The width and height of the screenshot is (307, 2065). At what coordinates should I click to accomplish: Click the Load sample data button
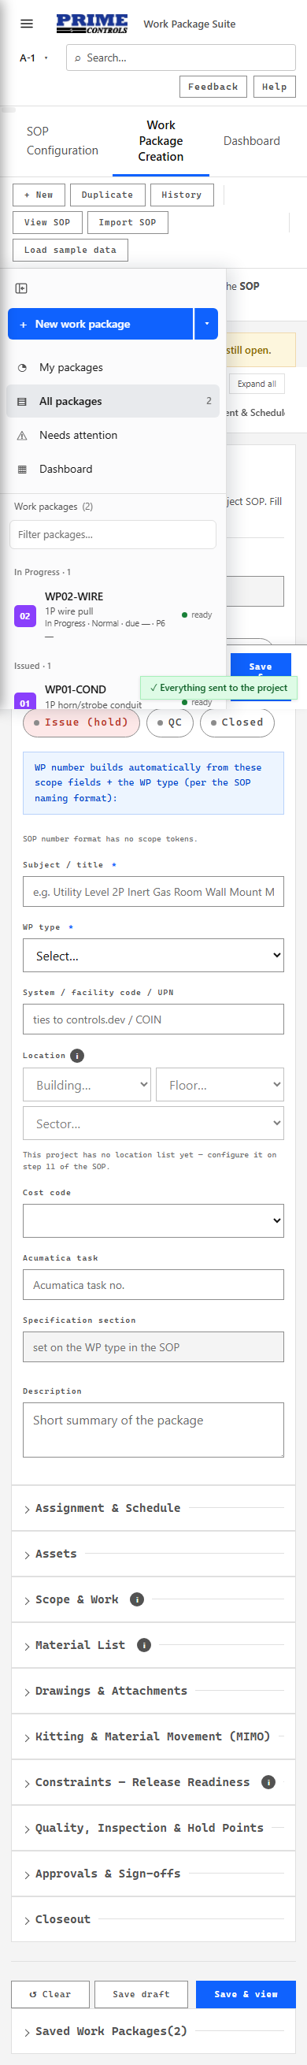[x=71, y=250]
